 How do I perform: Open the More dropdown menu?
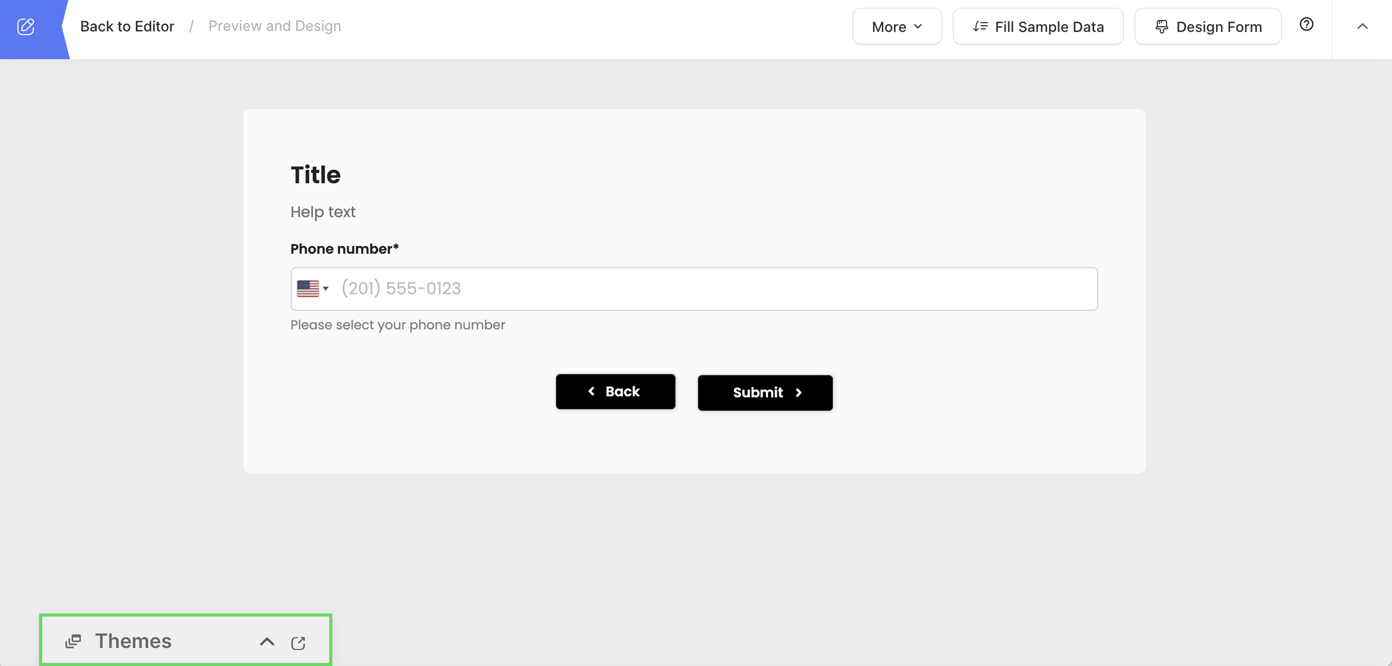[896, 26]
